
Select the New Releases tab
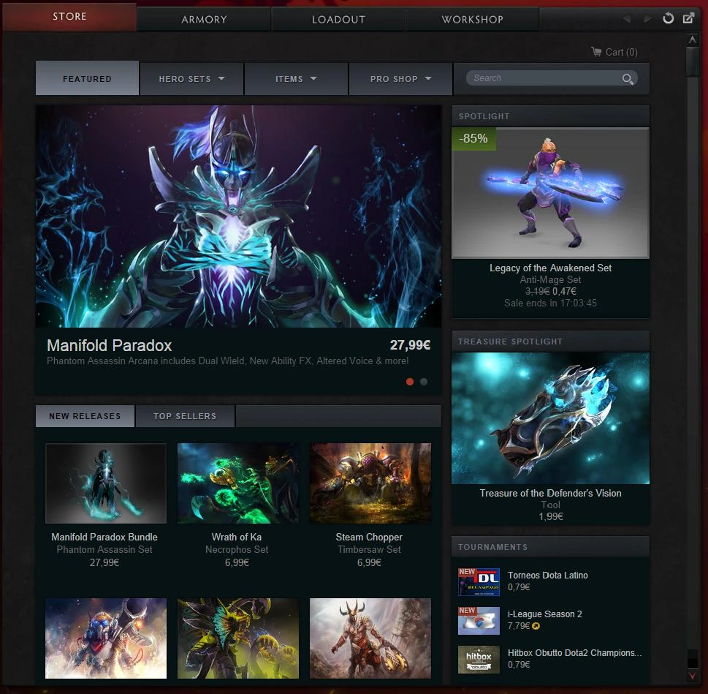pyautogui.click(x=85, y=416)
